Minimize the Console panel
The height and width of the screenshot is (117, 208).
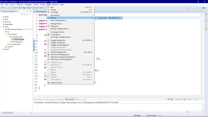[200, 99]
